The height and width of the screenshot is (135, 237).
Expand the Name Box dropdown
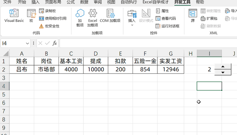27,44
